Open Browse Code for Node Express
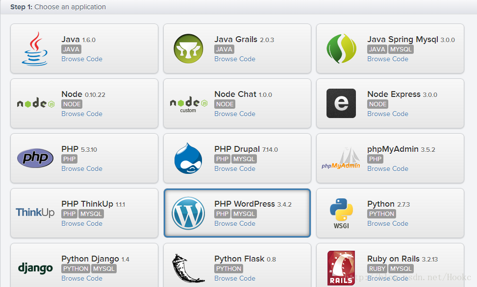The image size is (477, 287). point(388,114)
